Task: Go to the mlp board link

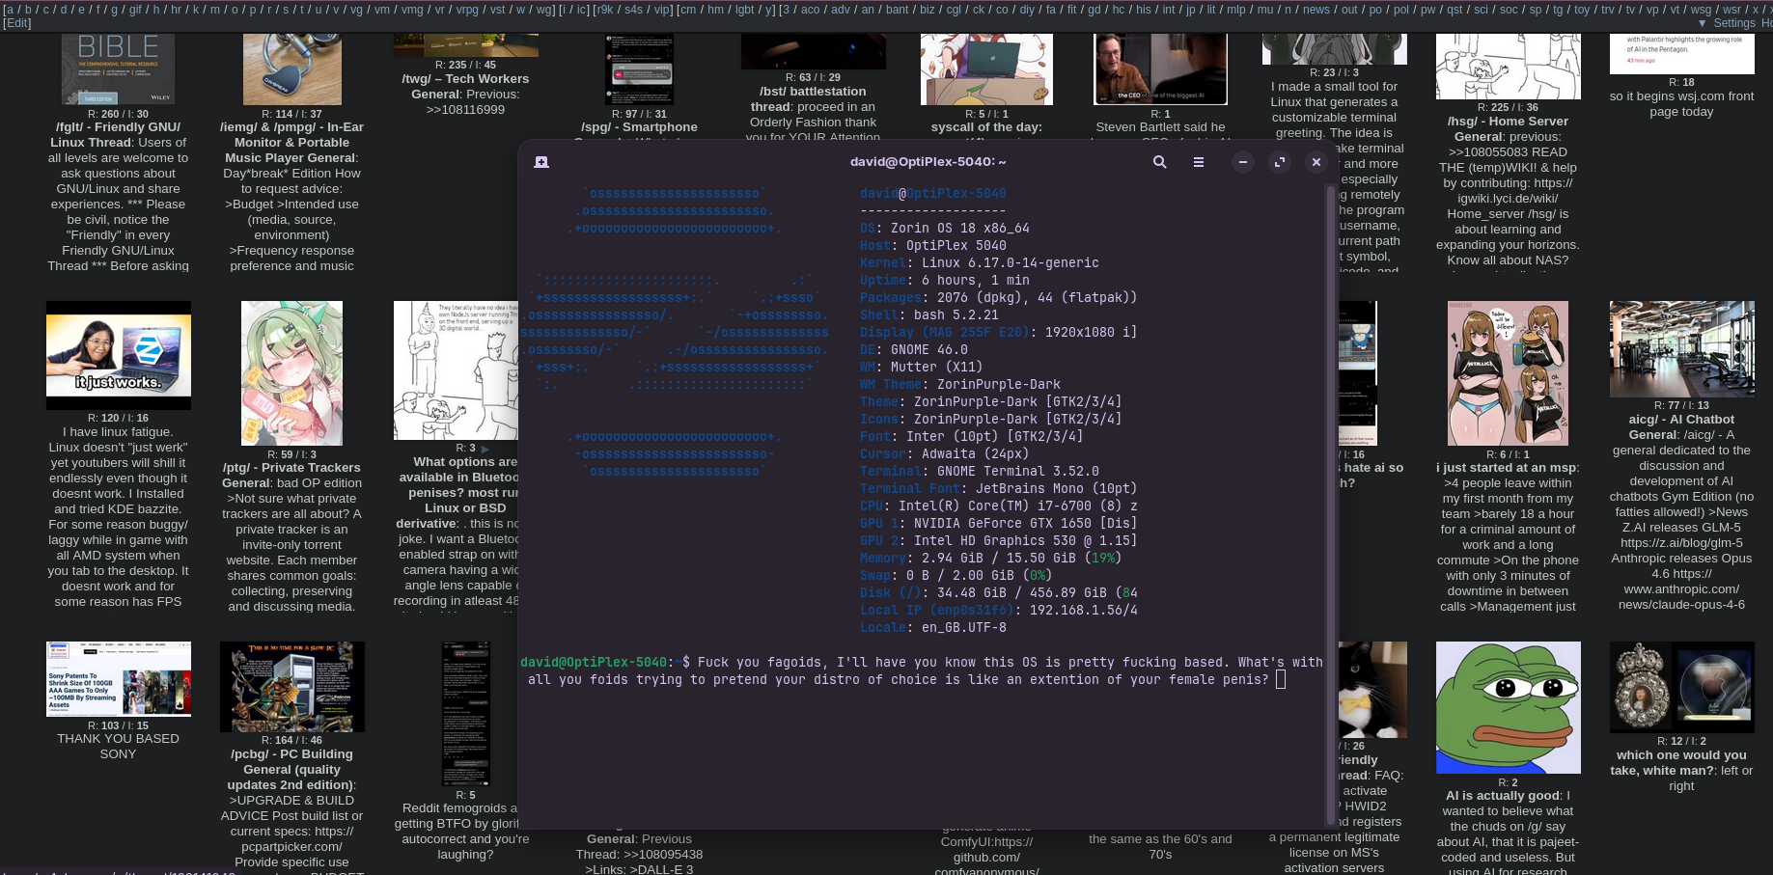Action: coord(1236,10)
